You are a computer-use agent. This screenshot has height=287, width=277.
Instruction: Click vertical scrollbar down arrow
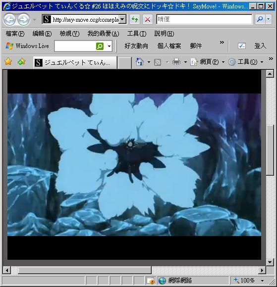pyautogui.click(x=270, y=262)
